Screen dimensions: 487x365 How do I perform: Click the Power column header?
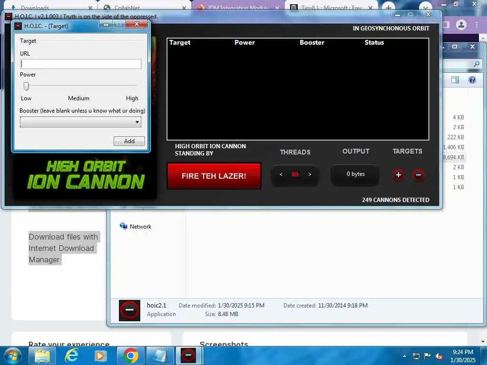[x=244, y=42]
